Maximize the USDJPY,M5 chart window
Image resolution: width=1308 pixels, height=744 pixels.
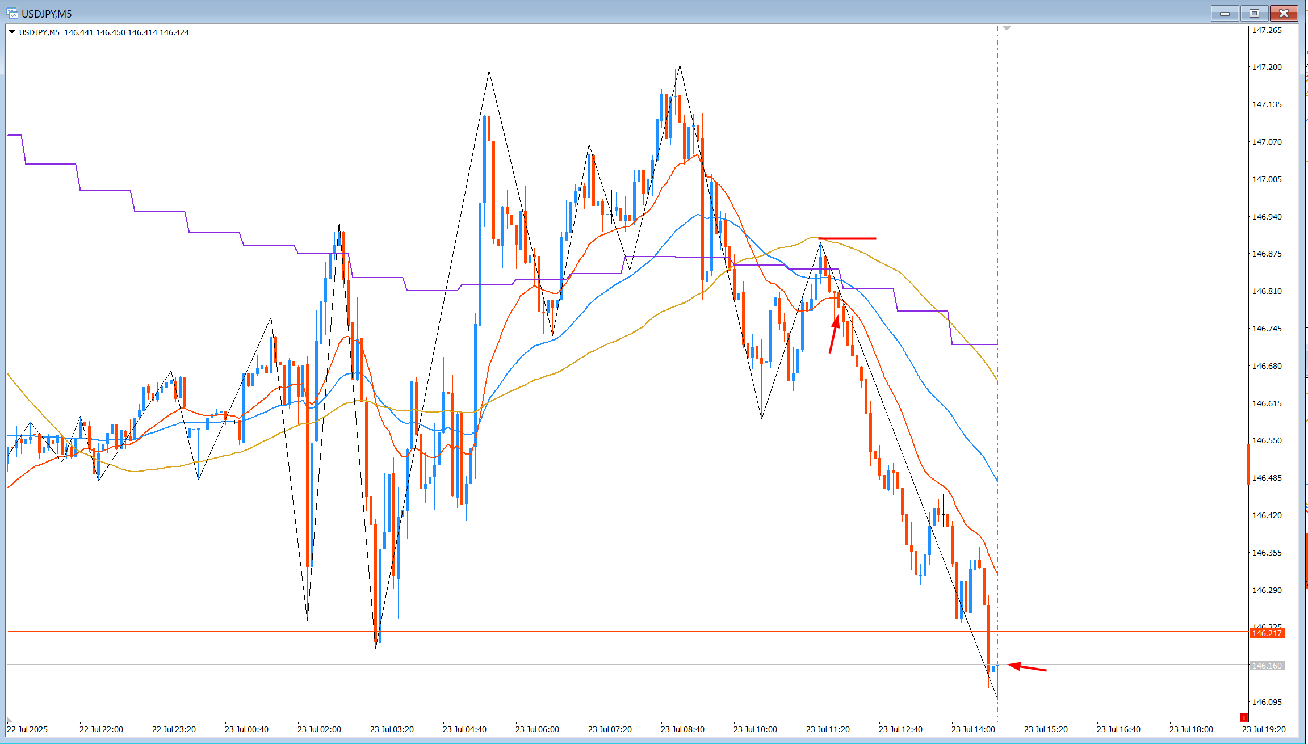(x=1254, y=13)
